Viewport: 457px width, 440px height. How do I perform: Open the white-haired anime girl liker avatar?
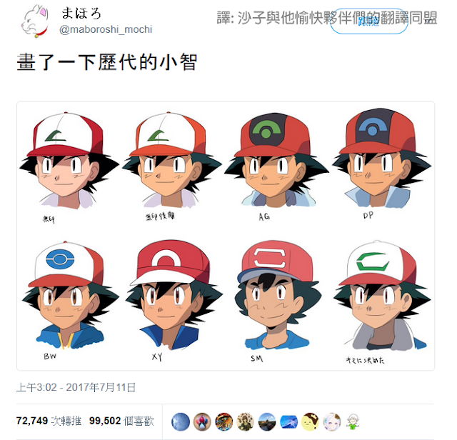332,421
